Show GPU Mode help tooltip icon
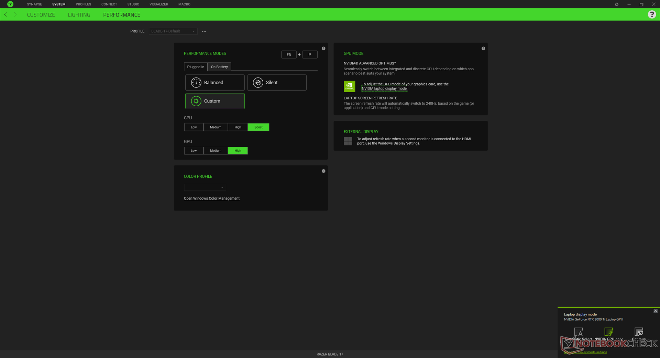This screenshot has height=358, width=660. (483, 48)
